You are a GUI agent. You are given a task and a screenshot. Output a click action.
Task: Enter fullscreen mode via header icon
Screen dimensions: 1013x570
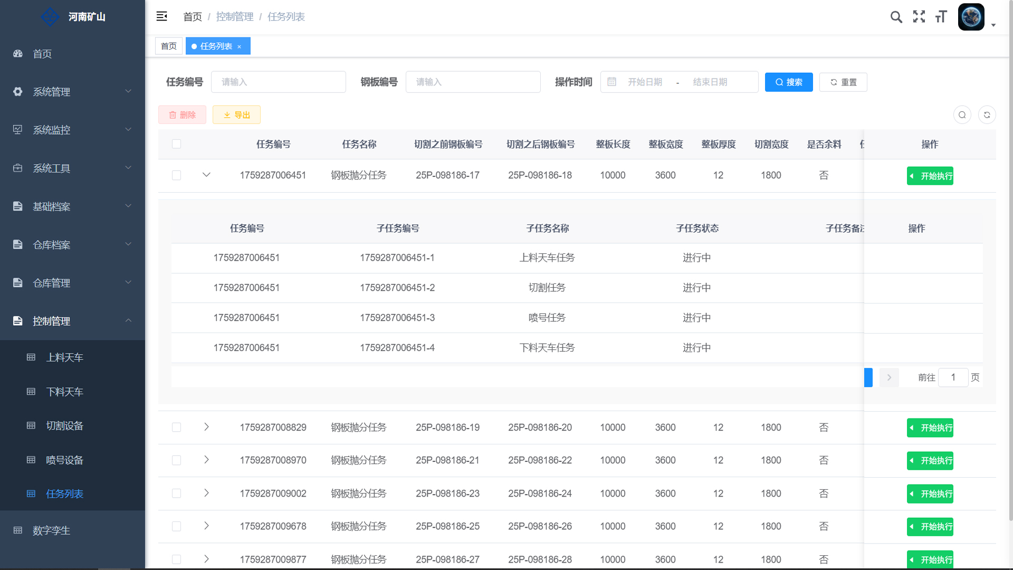(919, 17)
